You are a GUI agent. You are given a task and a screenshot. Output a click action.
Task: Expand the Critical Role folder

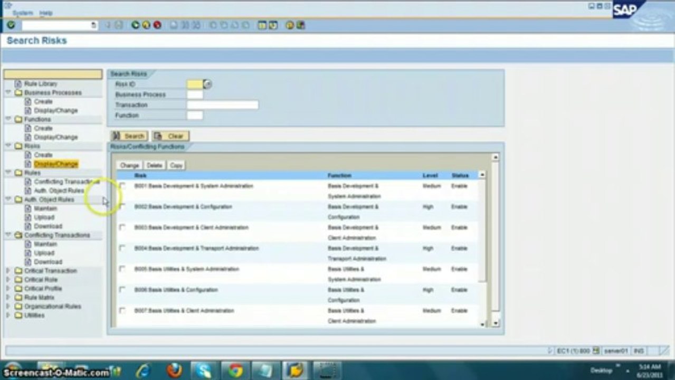pyautogui.click(x=8, y=280)
